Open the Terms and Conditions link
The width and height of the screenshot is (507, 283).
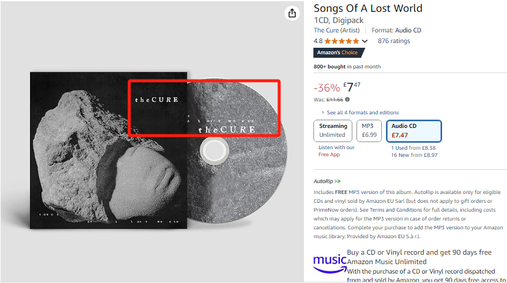pos(396,210)
